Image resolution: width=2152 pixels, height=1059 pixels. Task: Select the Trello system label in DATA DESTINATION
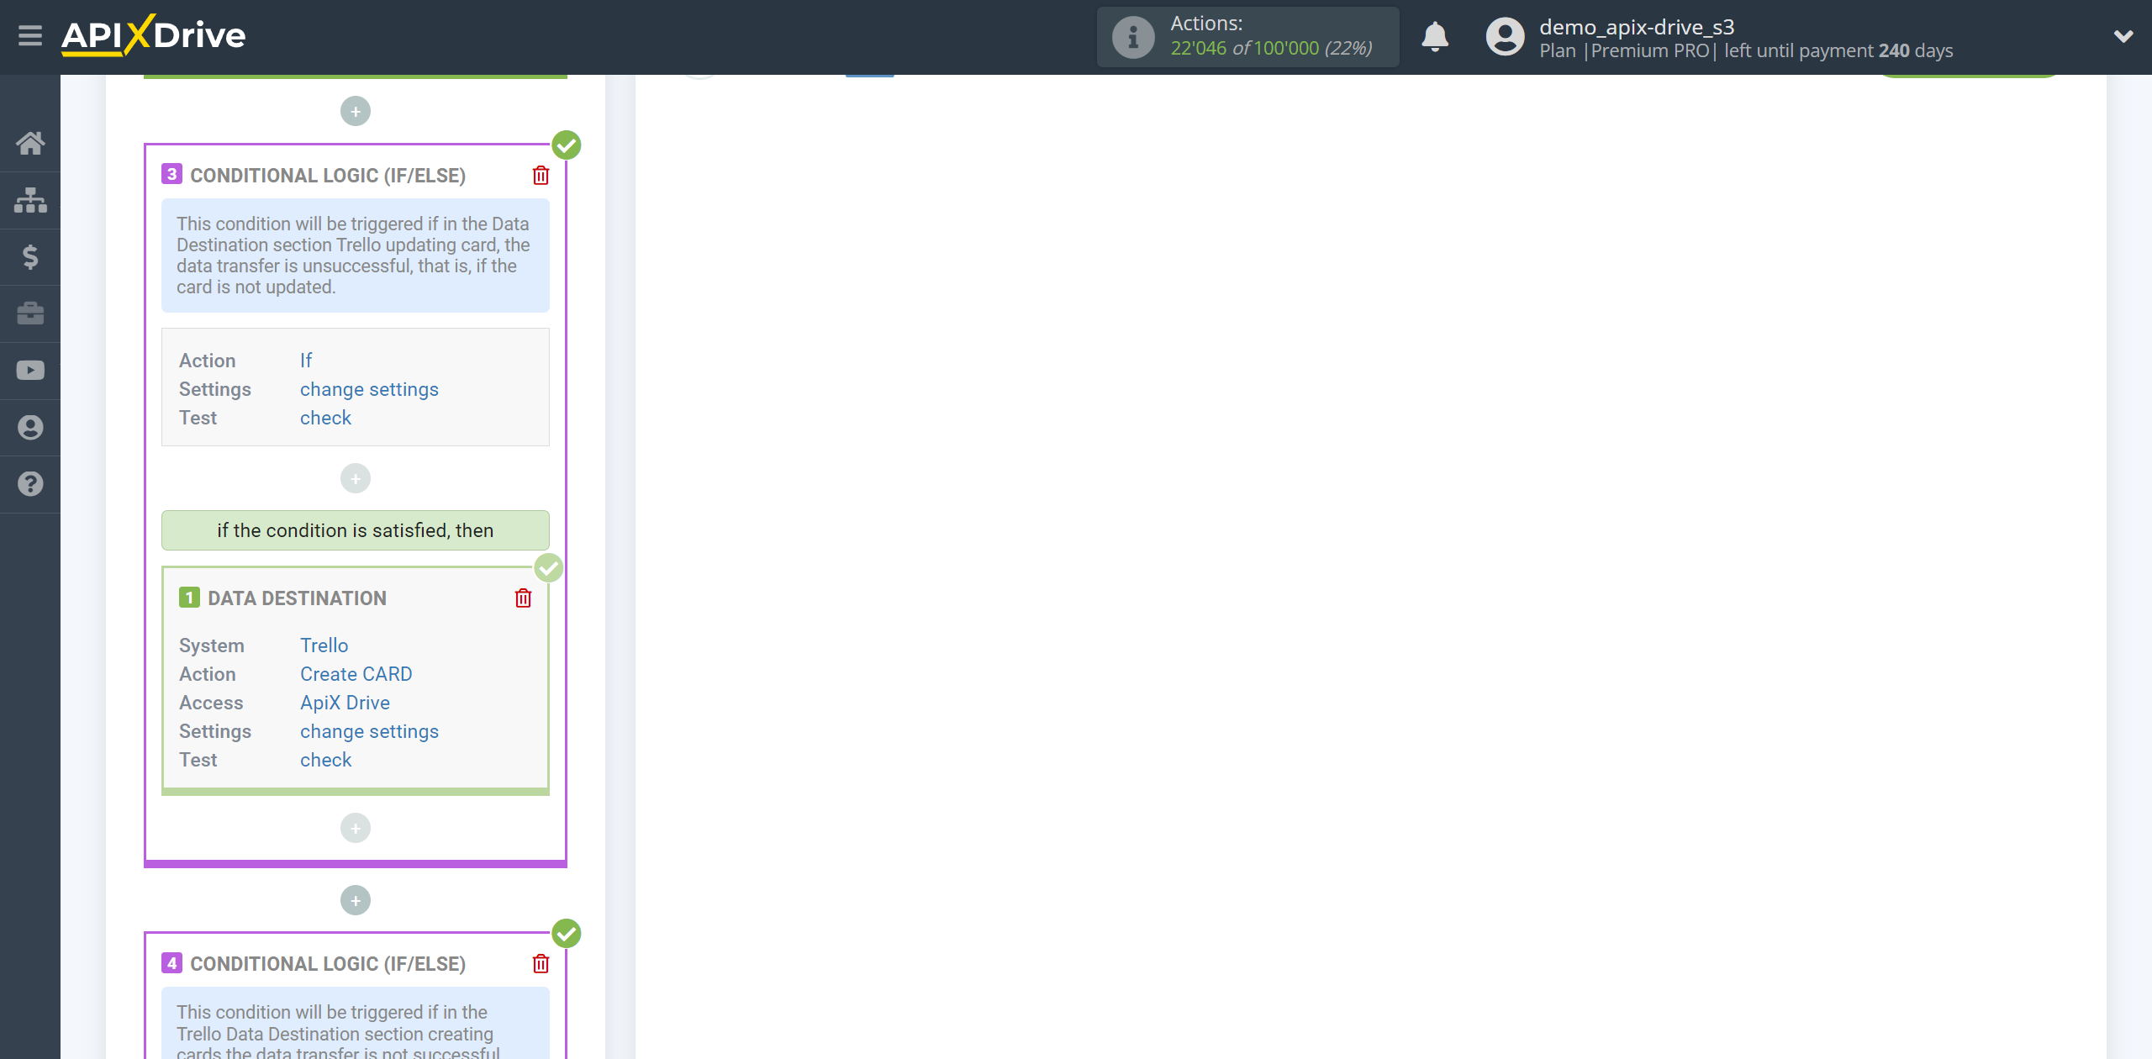[x=323, y=645]
